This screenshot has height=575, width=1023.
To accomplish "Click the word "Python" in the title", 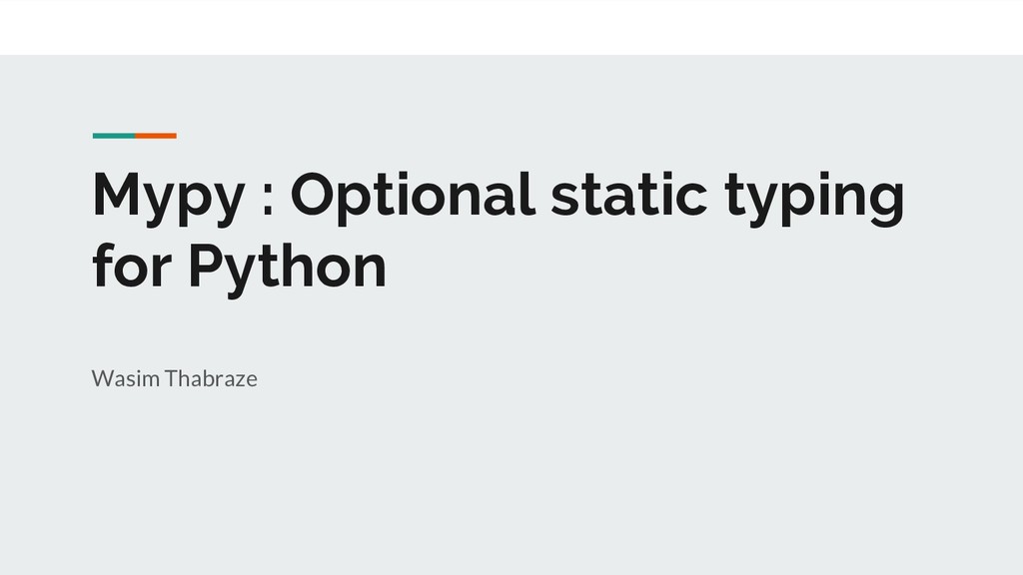I will point(288,268).
